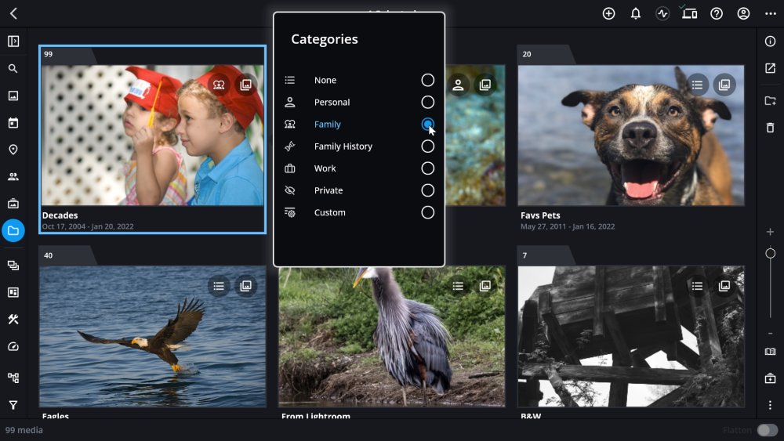This screenshot has width=784, height=441.
Task: Click the notifications bell icon
Action: [636, 13]
